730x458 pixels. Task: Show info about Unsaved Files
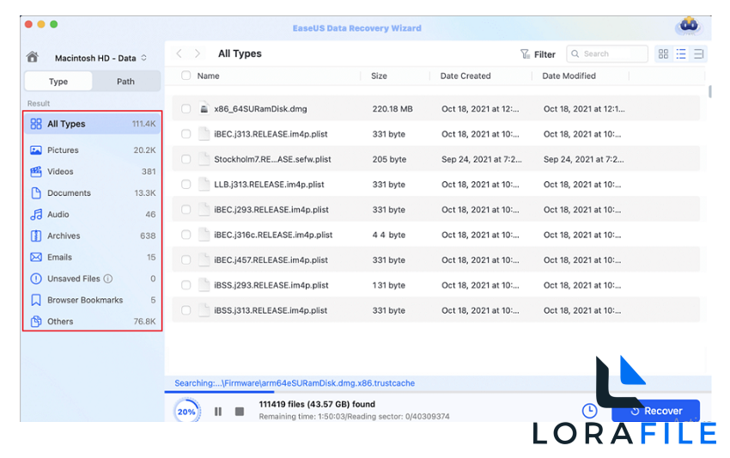click(108, 278)
